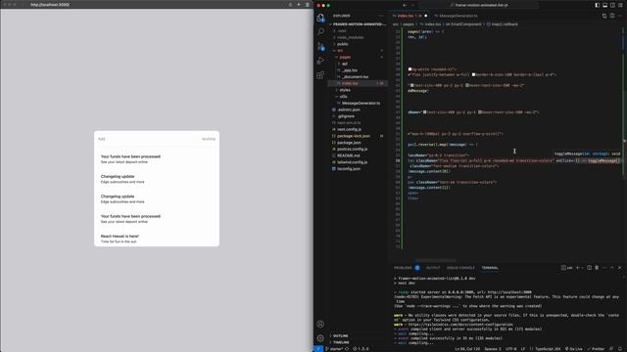Toggle secondary sidebar layout icon

[612, 5]
